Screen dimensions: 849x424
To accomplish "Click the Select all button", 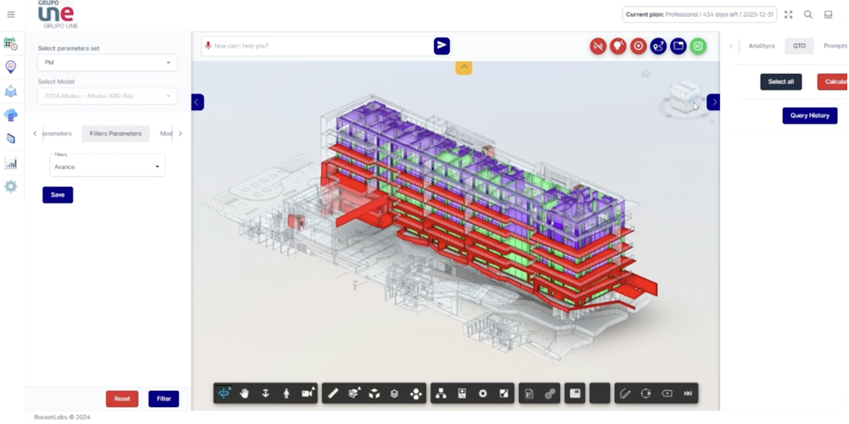I will (x=781, y=81).
